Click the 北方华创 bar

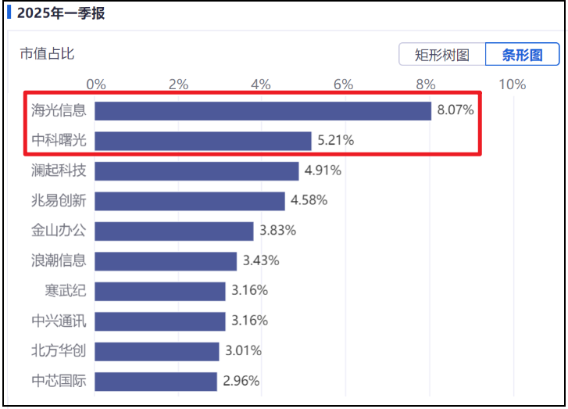click(157, 352)
